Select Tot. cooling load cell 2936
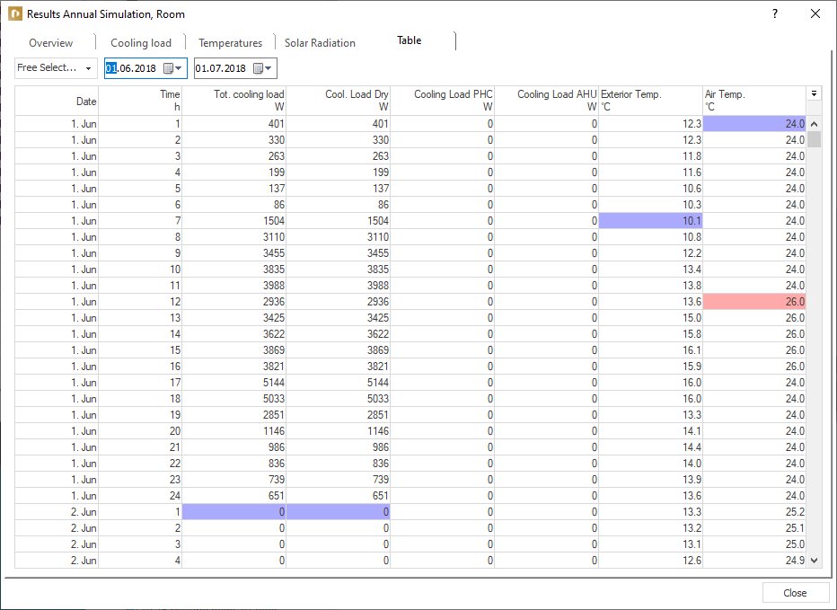 coord(233,302)
